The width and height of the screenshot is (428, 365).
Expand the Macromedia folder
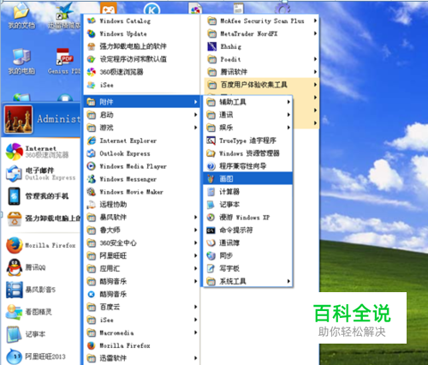click(142, 332)
